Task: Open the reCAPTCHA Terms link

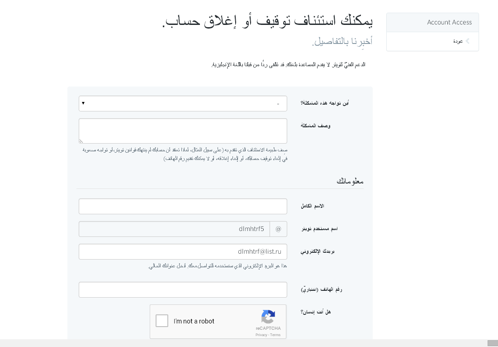Action: [x=275, y=335]
